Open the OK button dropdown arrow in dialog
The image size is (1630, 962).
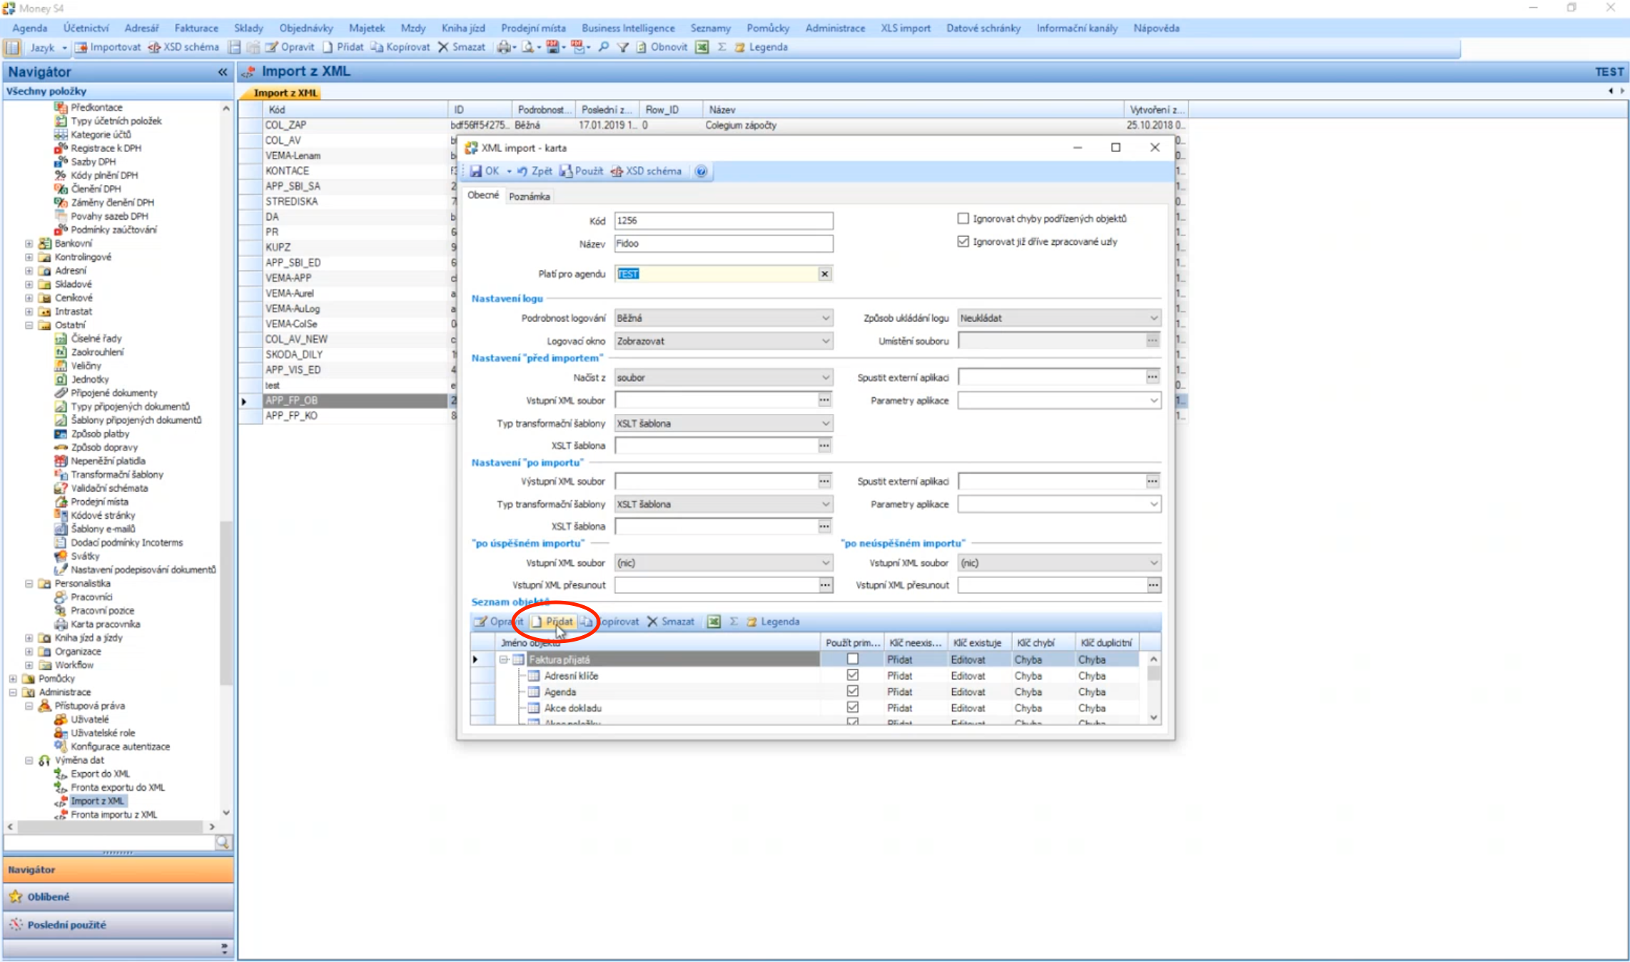[509, 171]
